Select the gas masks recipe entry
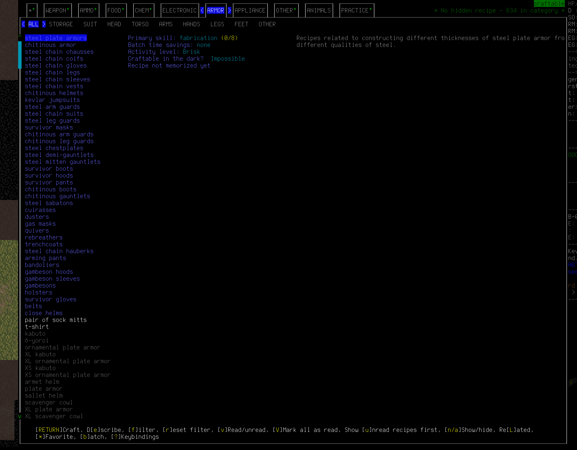 (x=40, y=223)
